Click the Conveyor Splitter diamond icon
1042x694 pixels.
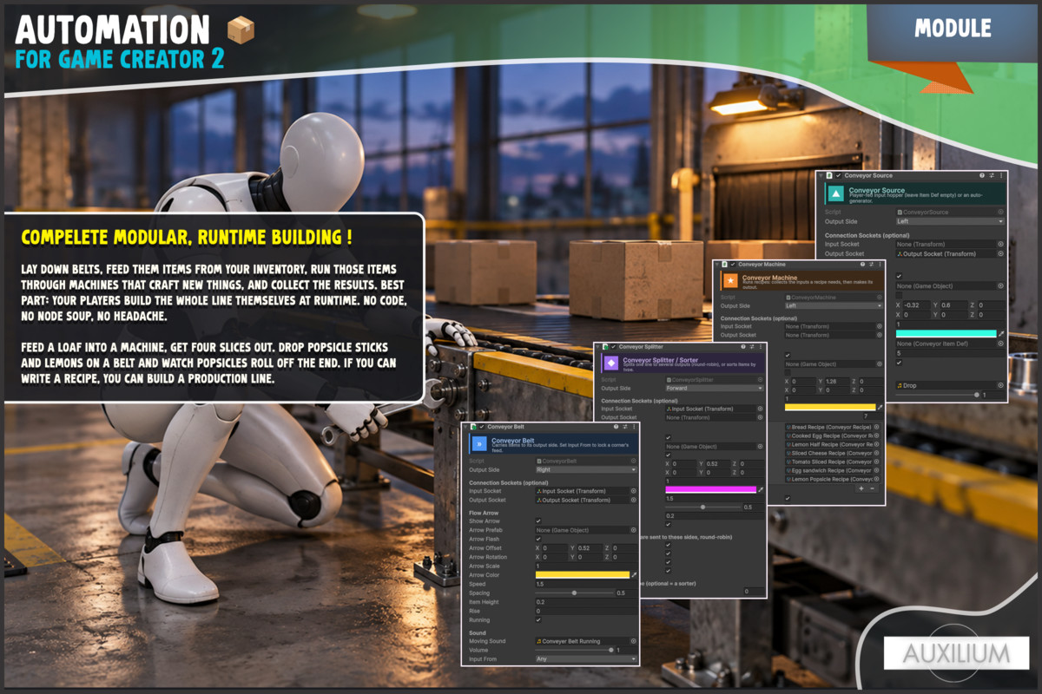pyautogui.click(x=611, y=363)
